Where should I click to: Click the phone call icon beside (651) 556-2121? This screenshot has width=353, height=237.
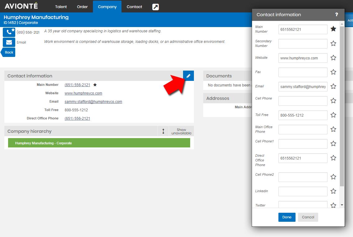coord(9,32)
